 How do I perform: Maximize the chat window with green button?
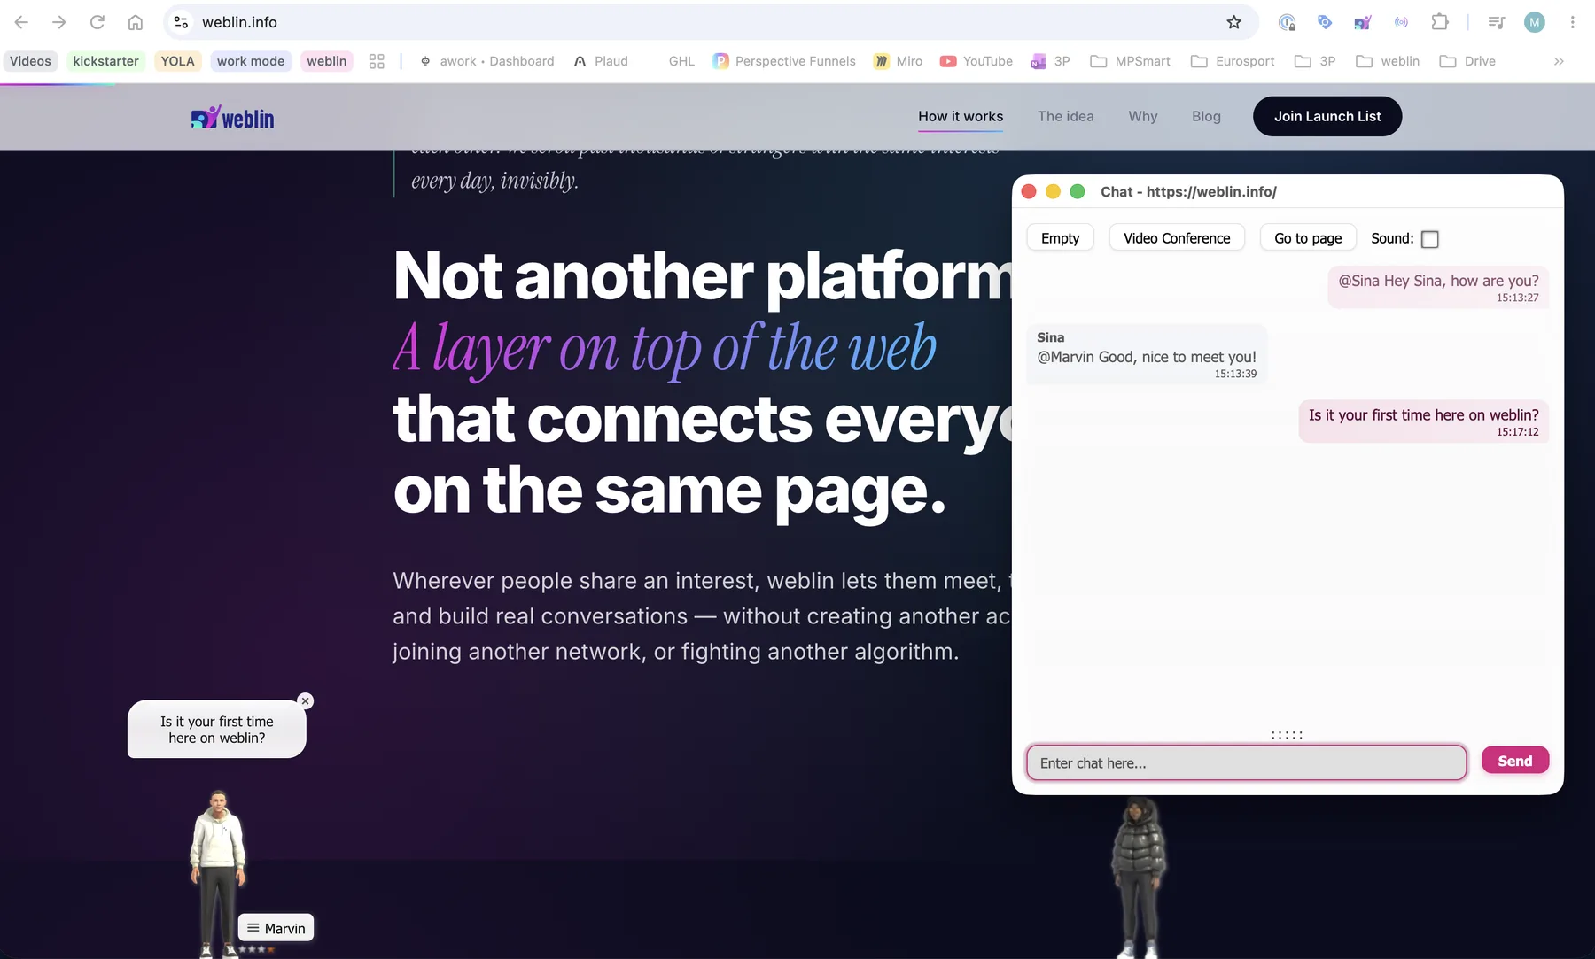pos(1078,191)
